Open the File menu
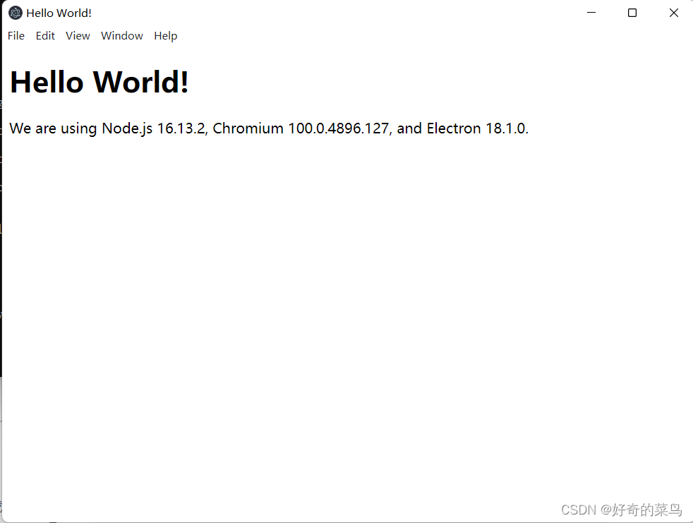This screenshot has height=523, width=693. [16, 36]
